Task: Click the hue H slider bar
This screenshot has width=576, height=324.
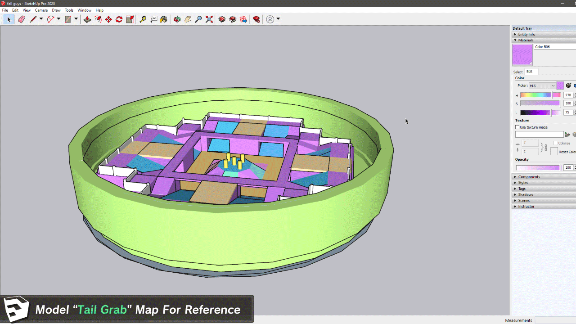Action: click(x=535, y=95)
